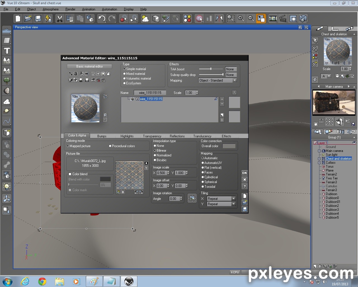The height and width of the screenshot is (287, 358).
Task: Click the Subray quality drop None button
Action: [x=231, y=75]
